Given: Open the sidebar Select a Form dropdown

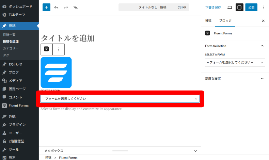Looking at the screenshot, I should tap(235, 62).
